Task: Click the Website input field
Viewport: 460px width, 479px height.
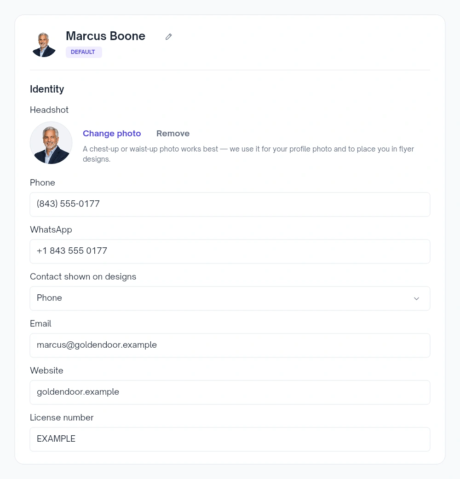Action: (x=230, y=392)
